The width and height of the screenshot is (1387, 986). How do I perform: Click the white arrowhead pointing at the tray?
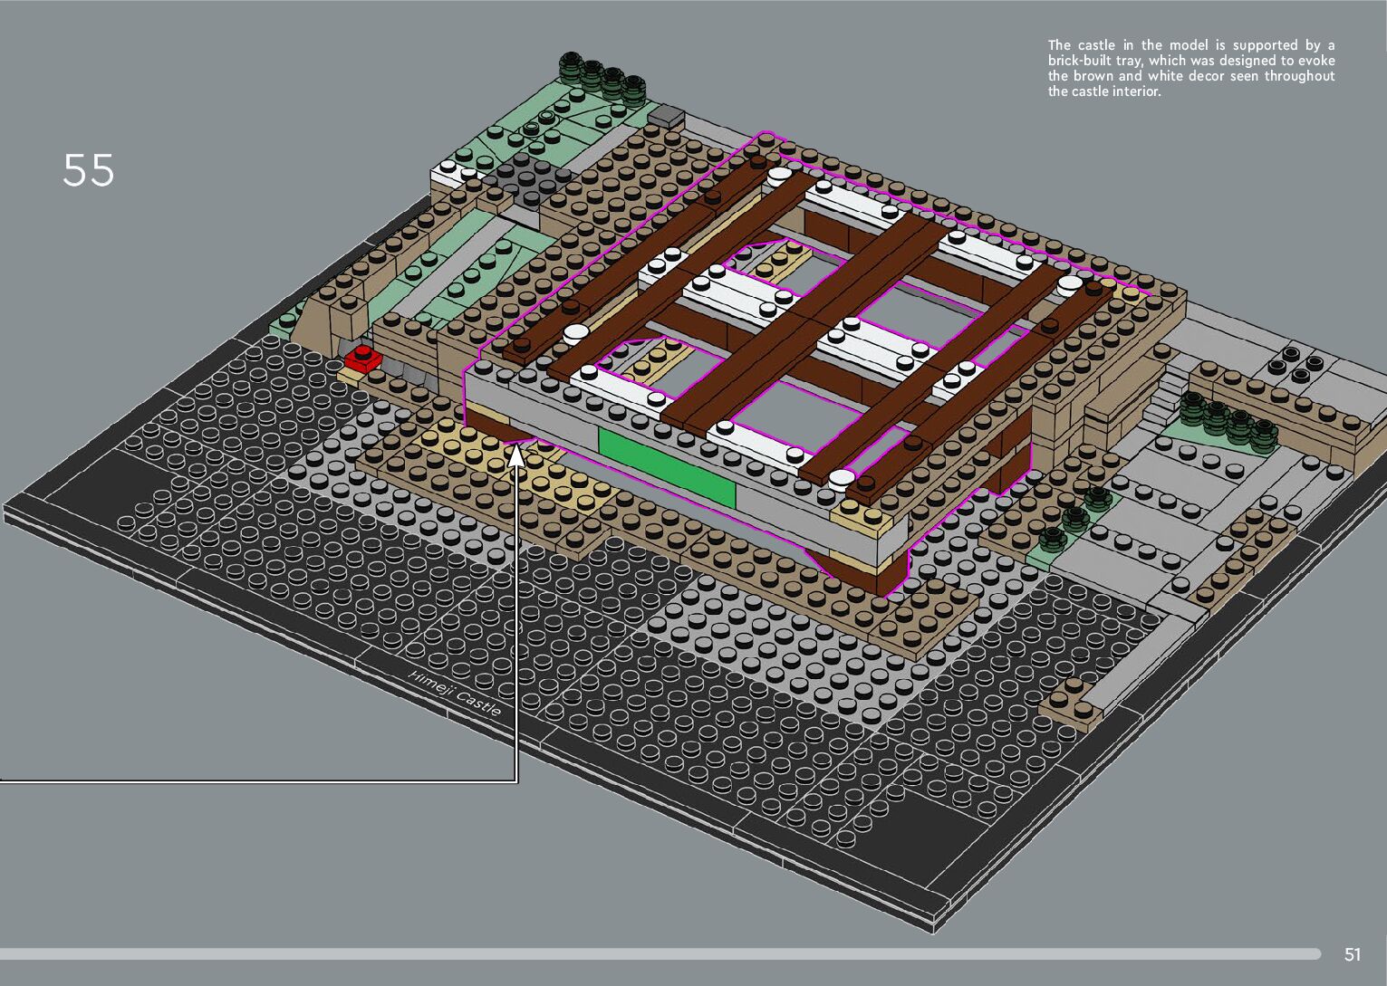(x=516, y=455)
